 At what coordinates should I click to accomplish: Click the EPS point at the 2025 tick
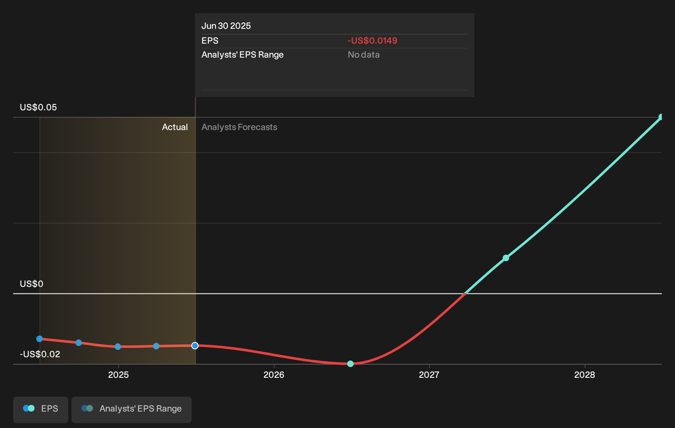coord(118,347)
